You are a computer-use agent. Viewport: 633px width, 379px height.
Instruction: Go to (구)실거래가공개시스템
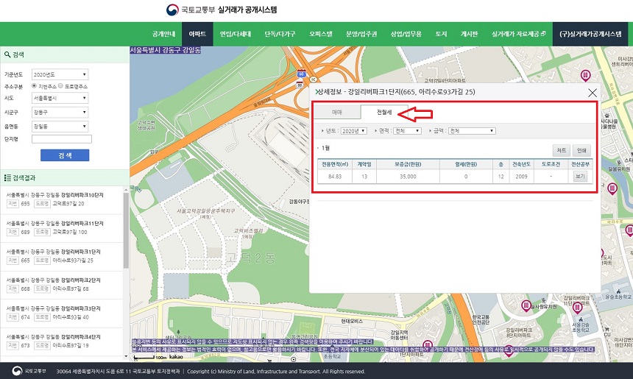pyautogui.click(x=590, y=34)
